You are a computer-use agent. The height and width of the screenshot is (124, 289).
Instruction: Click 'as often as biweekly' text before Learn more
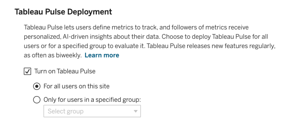pos(53,55)
